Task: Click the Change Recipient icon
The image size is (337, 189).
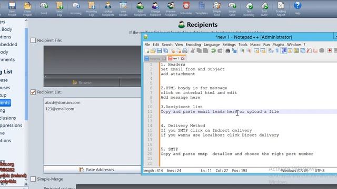Action: click(x=155, y=8)
